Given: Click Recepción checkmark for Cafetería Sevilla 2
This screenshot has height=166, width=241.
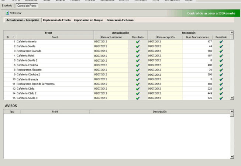Looking at the screenshot, I should click(221, 60).
